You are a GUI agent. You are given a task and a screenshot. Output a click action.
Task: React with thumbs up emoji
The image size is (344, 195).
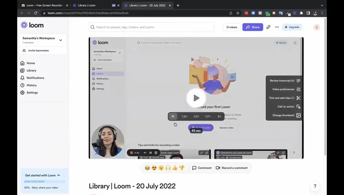click(x=175, y=168)
